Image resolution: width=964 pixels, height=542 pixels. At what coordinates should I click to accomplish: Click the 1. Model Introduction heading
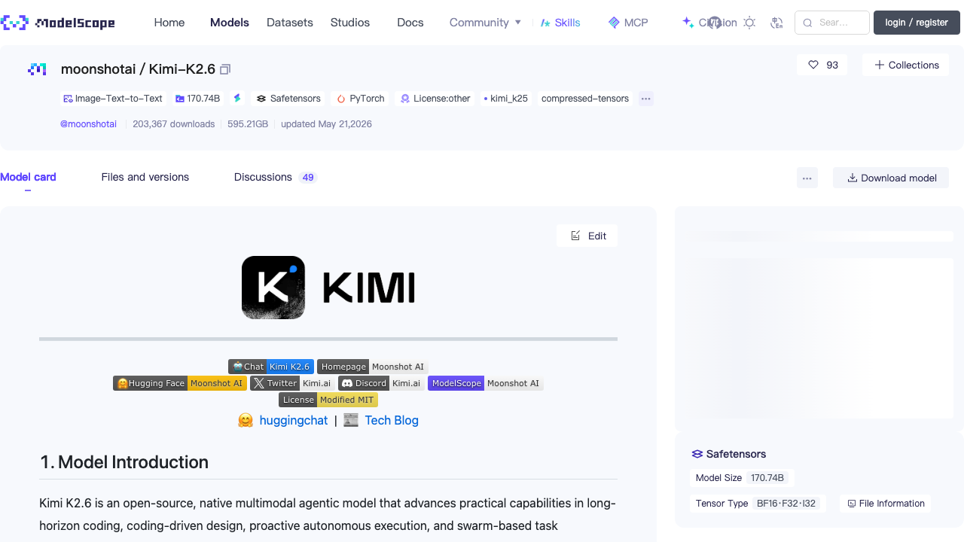pyautogui.click(x=124, y=462)
